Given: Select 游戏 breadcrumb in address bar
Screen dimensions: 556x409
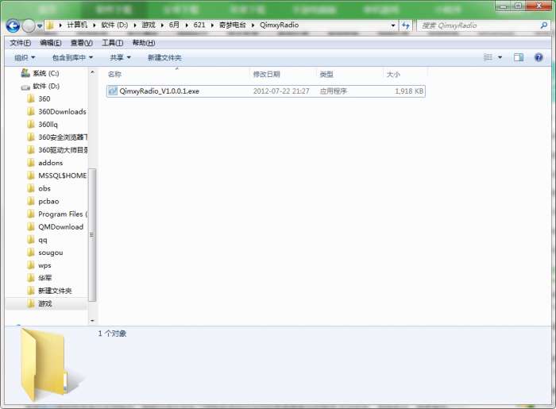Looking at the screenshot, I should (x=149, y=25).
